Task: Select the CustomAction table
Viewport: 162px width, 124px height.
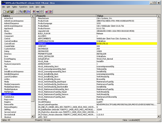Action: tap(10, 49)
